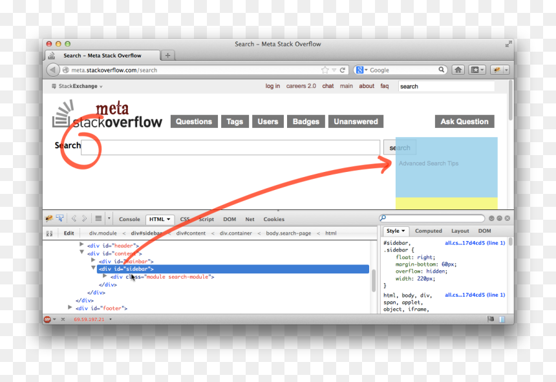Open the chat link
Viewport: 556px width, 382px height.
328,86
